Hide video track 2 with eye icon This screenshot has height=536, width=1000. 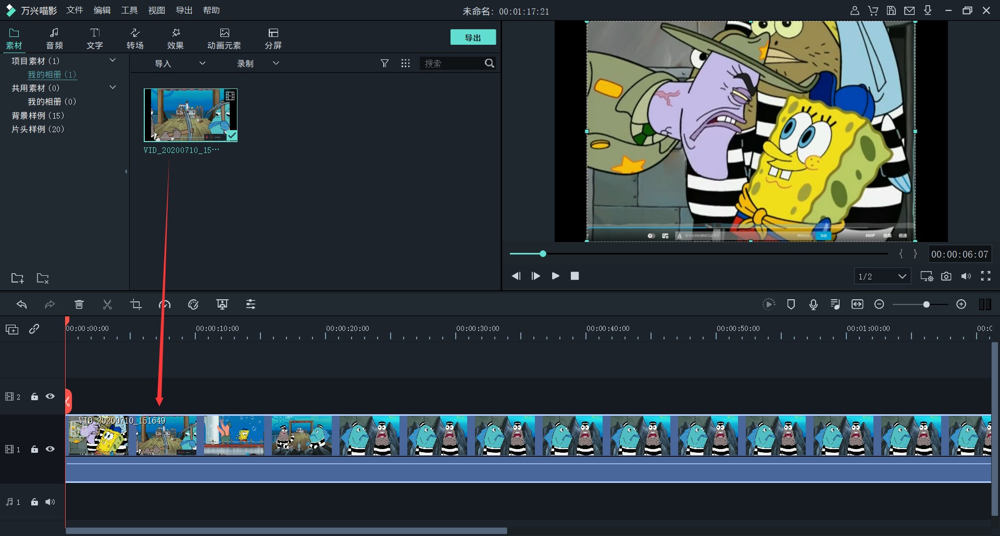pyautogui.click(x=50, y=397)
